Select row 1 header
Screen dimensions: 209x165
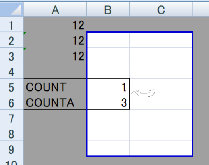(x=12, y=24)
